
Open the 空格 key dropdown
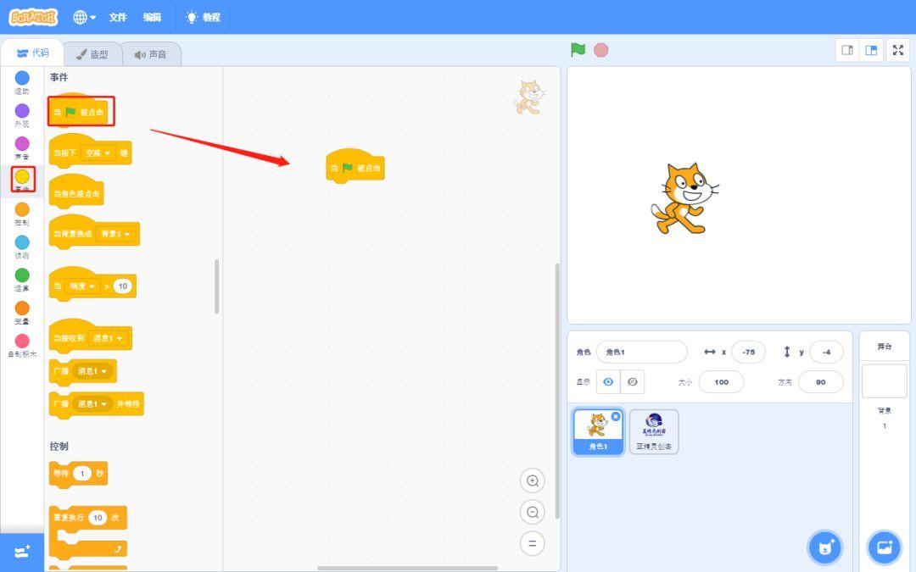(98, 153)
